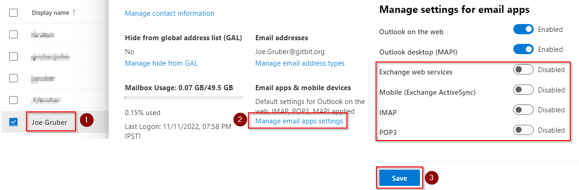
Task: Disable Outlook on the web toggle
Action: pyautogui.click(x=523, y=30)
